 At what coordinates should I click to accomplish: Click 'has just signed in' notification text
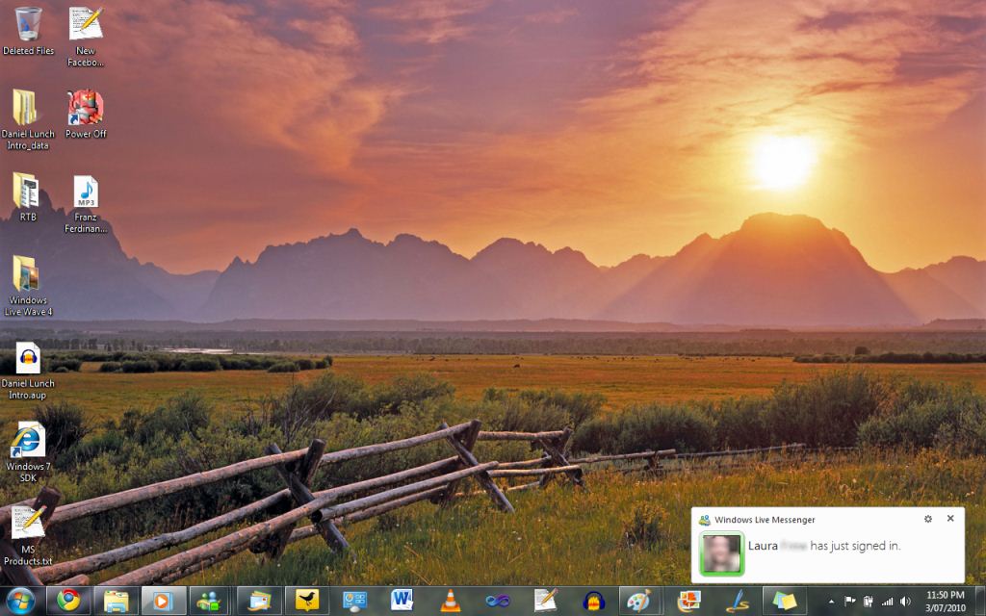tap(855, 546)
